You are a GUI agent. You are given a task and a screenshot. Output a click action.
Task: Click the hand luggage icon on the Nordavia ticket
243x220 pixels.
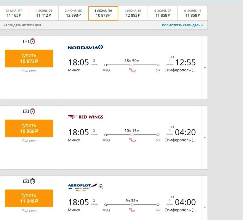26,41
